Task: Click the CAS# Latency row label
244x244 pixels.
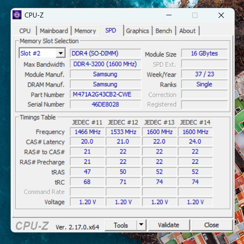Action: click(45, 142)
